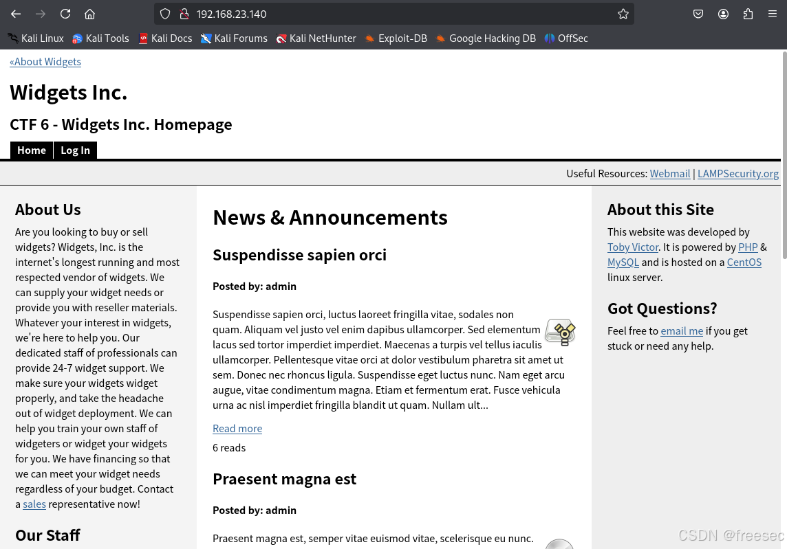Open the Firefox hamburger menu

tap(773, 14)
